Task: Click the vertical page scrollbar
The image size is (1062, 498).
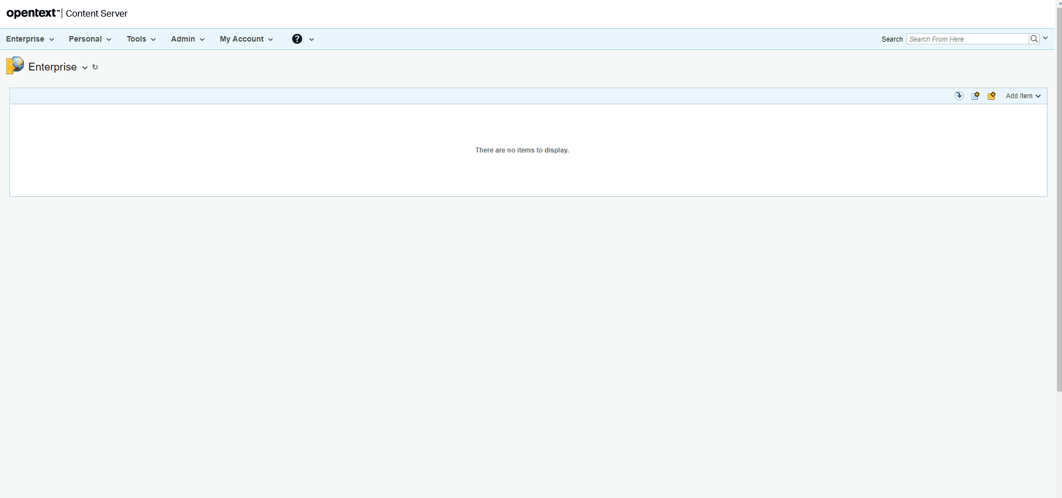Action: point(1059,200)
